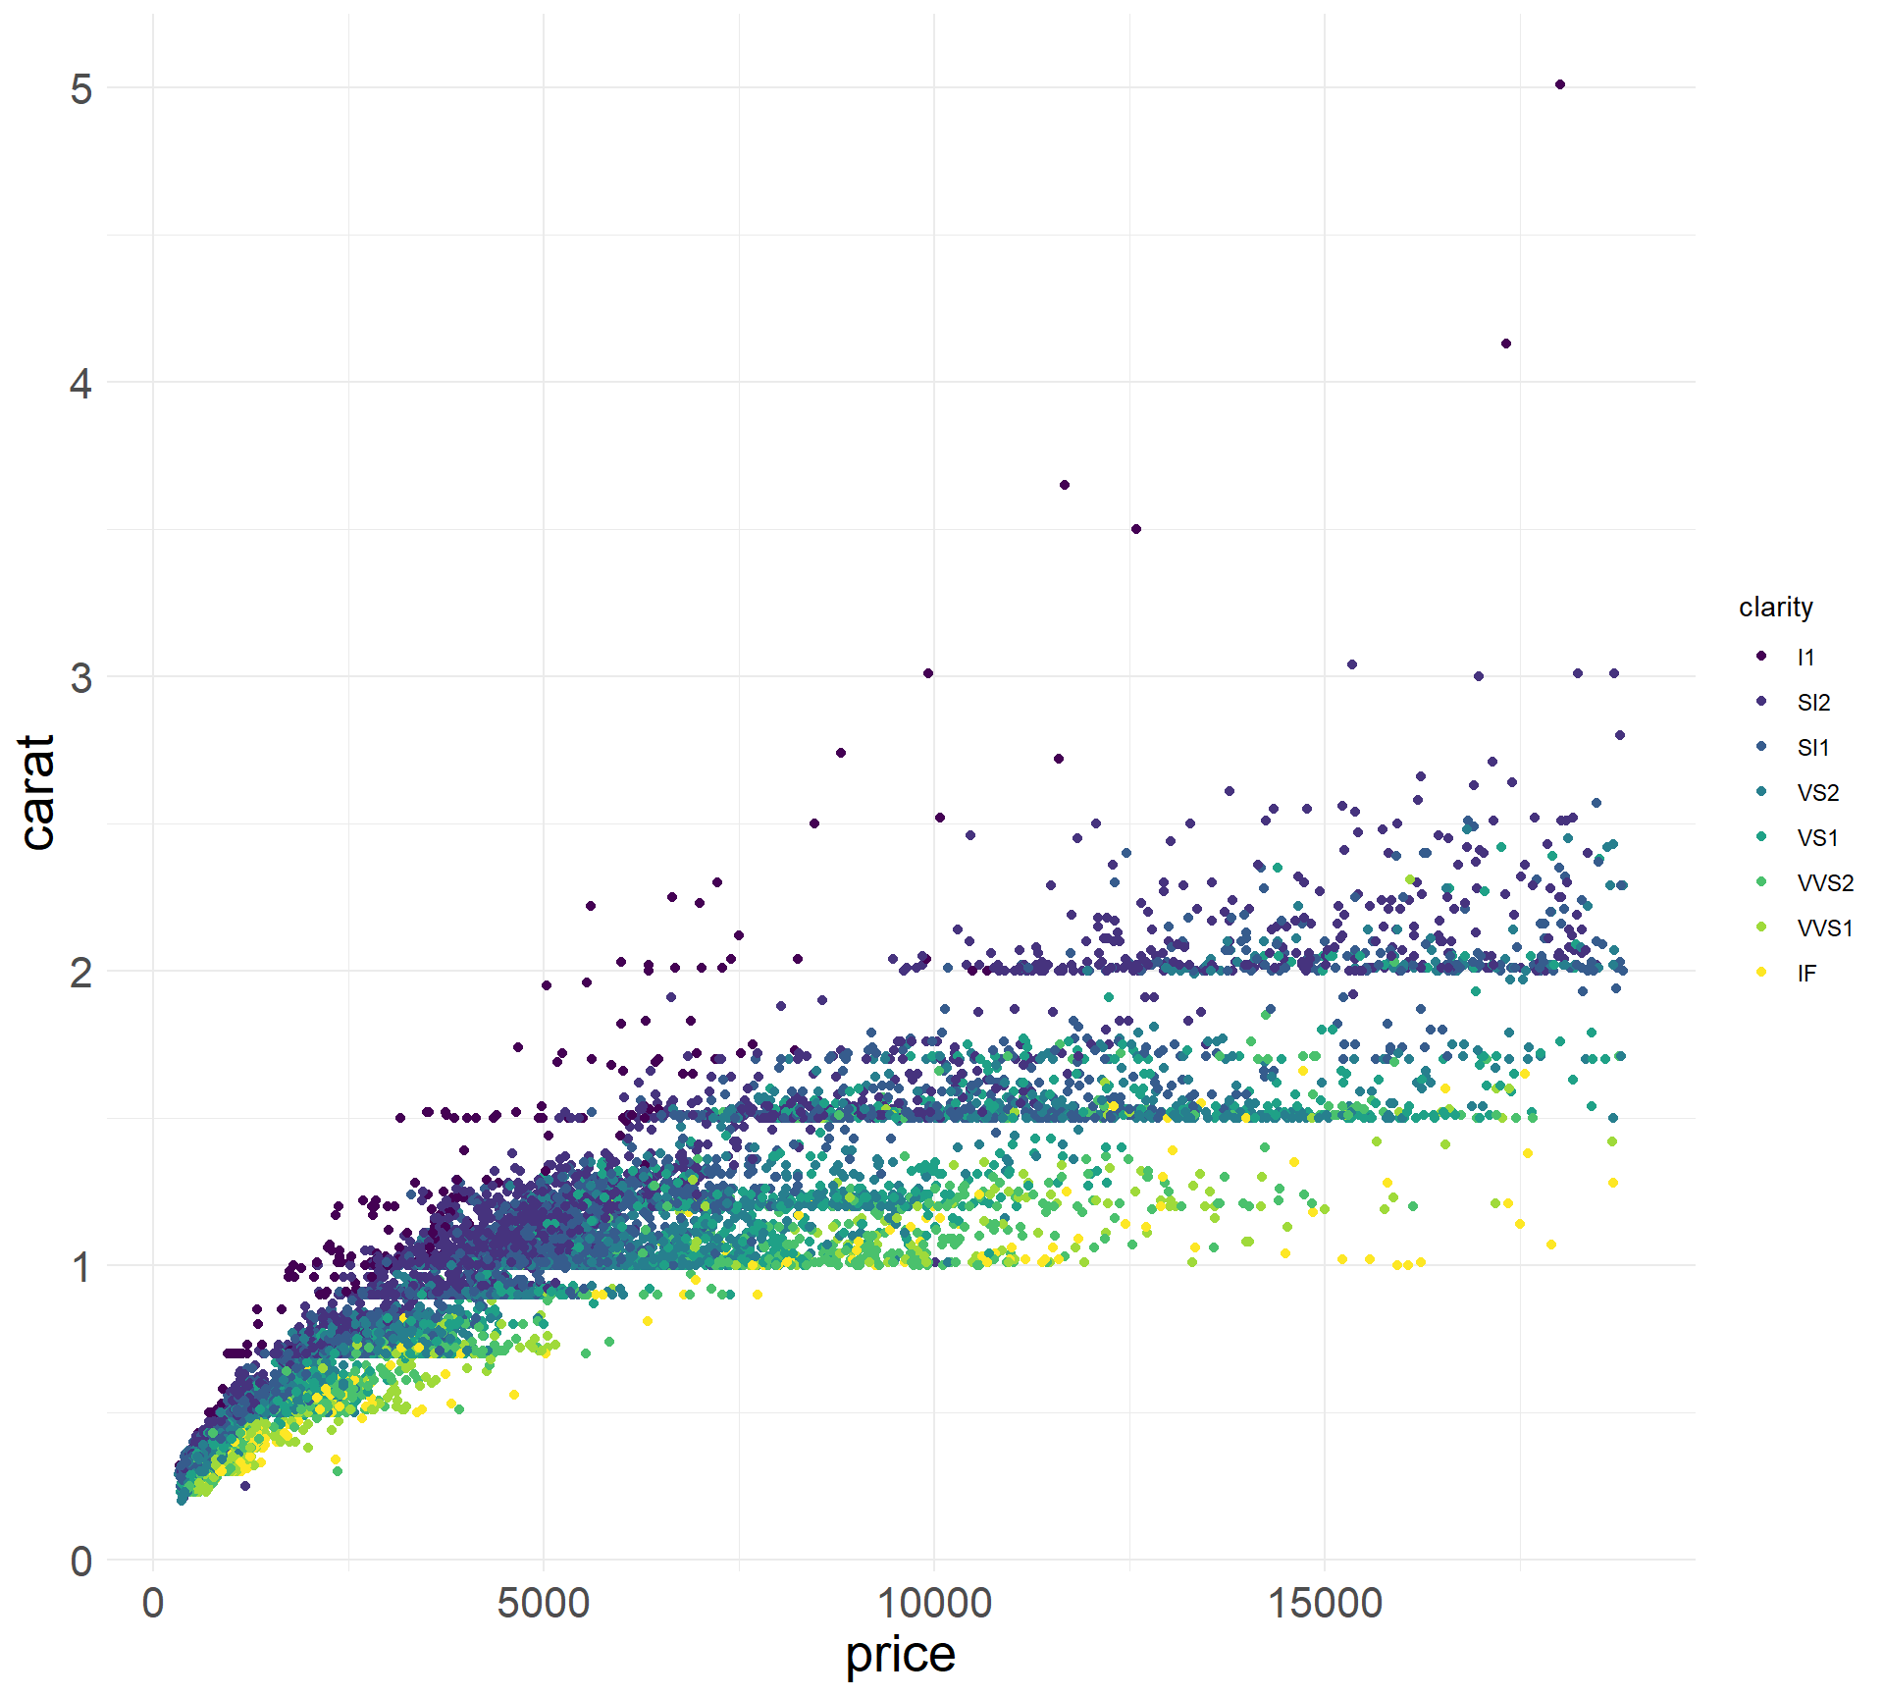
Task: Click the I1 legend color dot
Action: [1761, 656]
